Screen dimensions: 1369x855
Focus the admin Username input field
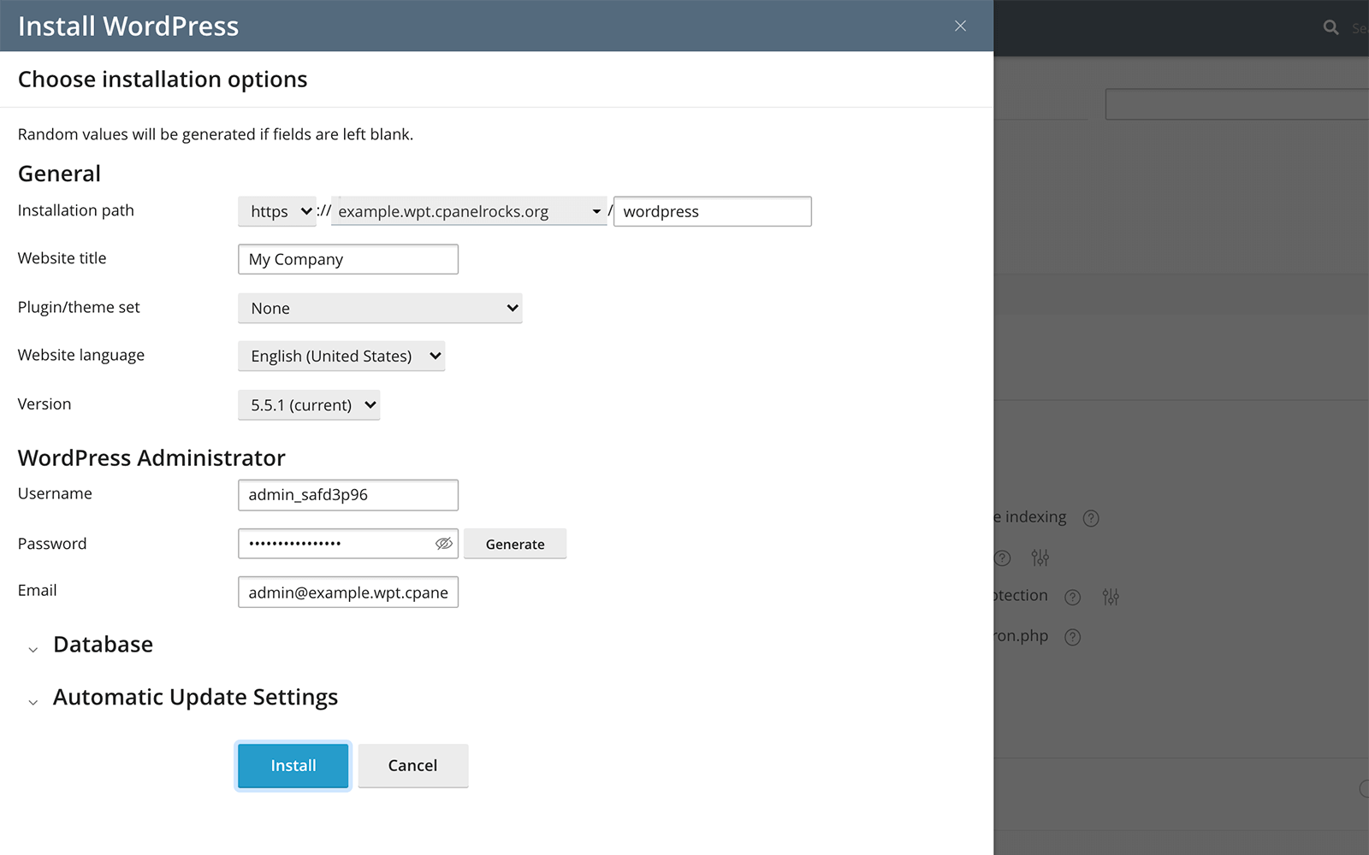pos(348,495)
